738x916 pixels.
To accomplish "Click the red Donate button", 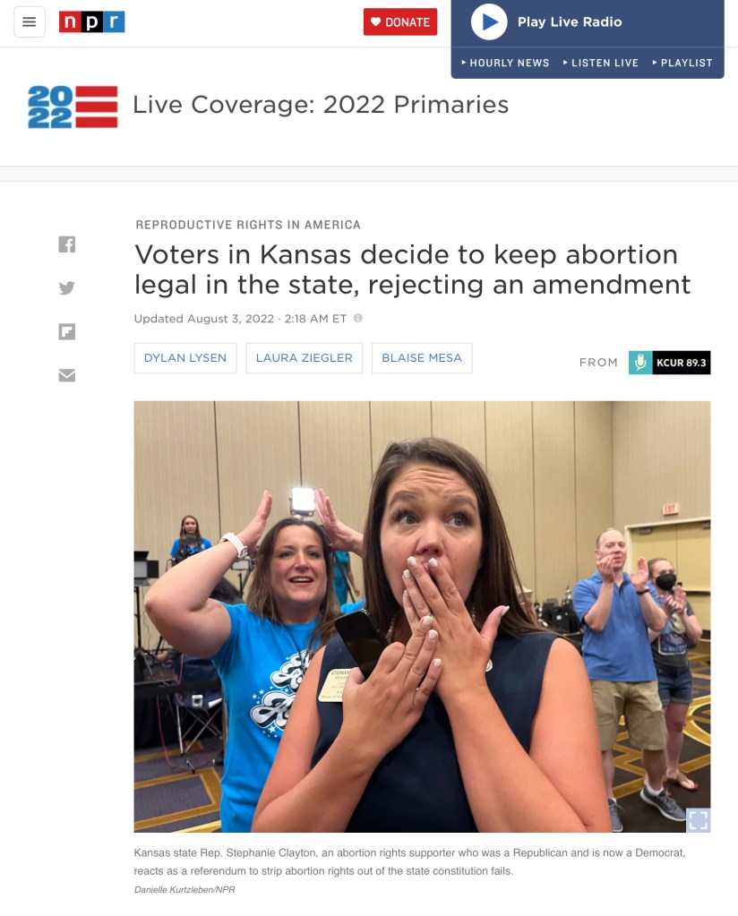I will pos(400,22).
